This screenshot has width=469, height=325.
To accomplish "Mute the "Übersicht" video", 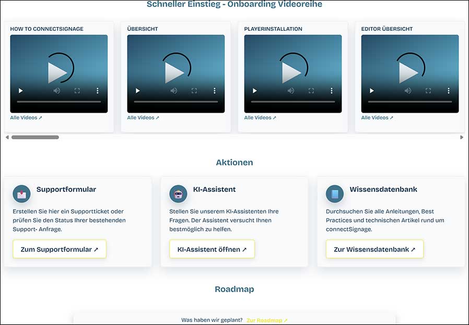I will [173, 90].
